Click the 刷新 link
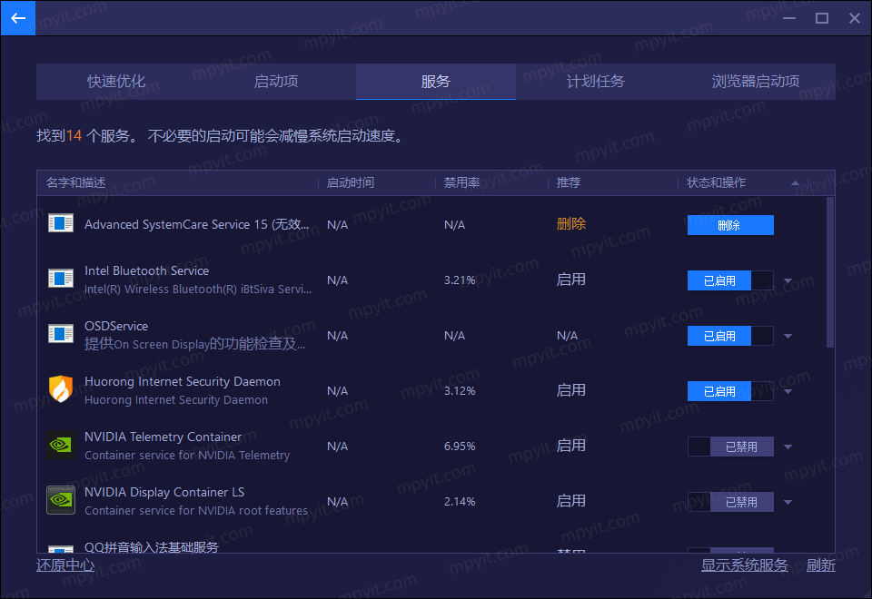 (x=821, y=565)
